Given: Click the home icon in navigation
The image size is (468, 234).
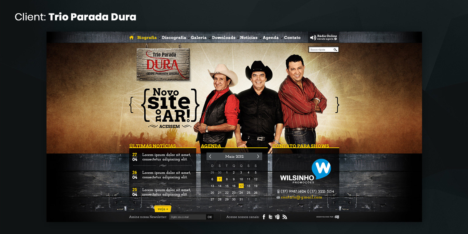Looking at the screenshot, I should [131, 37].
